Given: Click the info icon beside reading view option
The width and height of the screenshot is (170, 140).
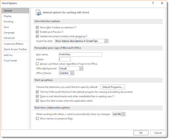Looking at the screenshot, I should pyautogui.click(x=113, y=96).
